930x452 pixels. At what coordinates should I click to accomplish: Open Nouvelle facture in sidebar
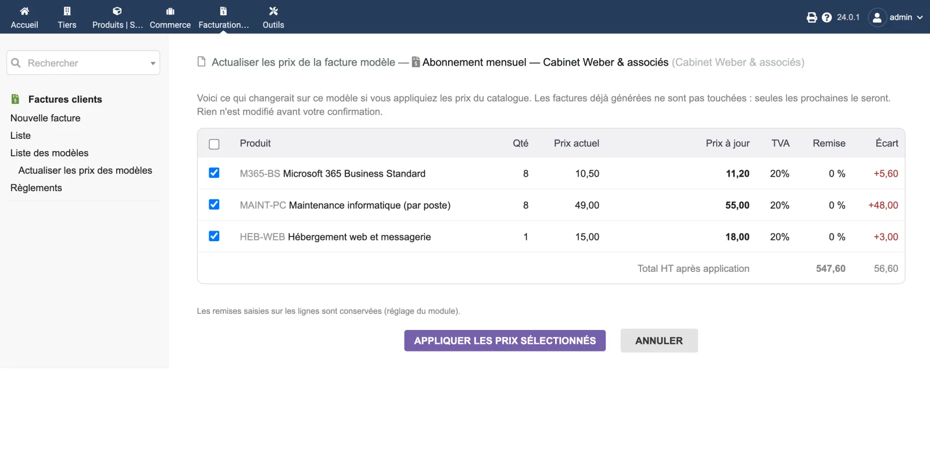pos(45,118)
